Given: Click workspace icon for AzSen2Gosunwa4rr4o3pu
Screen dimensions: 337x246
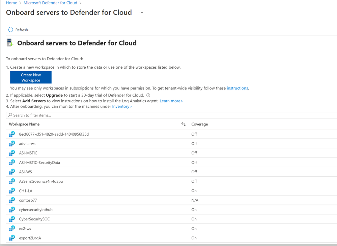Looking at the screenshot, I should click(12, 181).
